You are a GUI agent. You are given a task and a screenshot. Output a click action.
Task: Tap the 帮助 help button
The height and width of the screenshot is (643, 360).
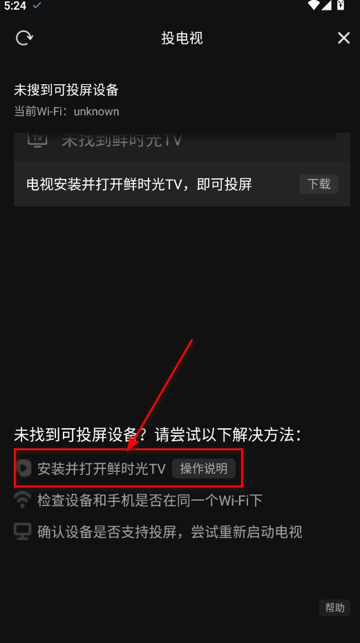pos(334,607)
